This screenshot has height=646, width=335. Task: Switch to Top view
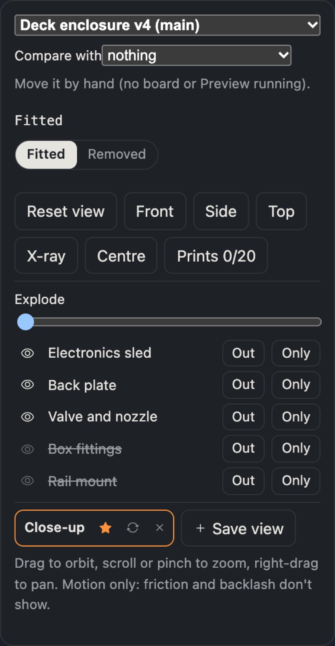(x=281, y=211)
